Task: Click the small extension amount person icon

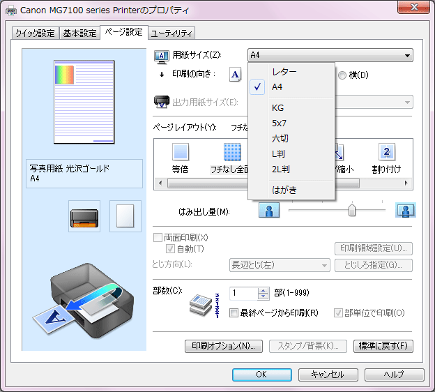Action: pos(269,210)
